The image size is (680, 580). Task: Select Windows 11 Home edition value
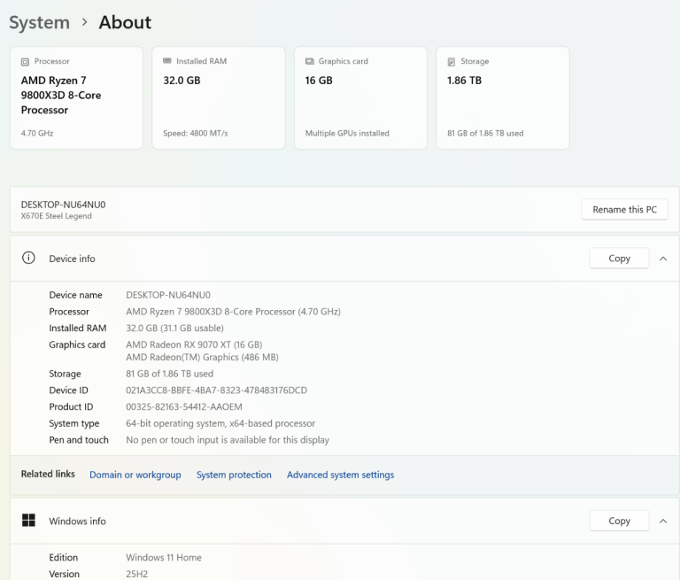(x=164, y=558)
